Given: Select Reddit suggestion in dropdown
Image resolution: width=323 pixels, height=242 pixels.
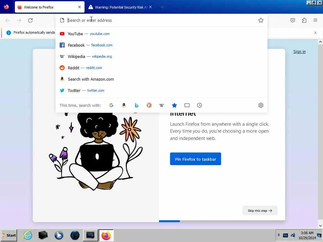Looking at the screenshot, I should click(161, 68).
